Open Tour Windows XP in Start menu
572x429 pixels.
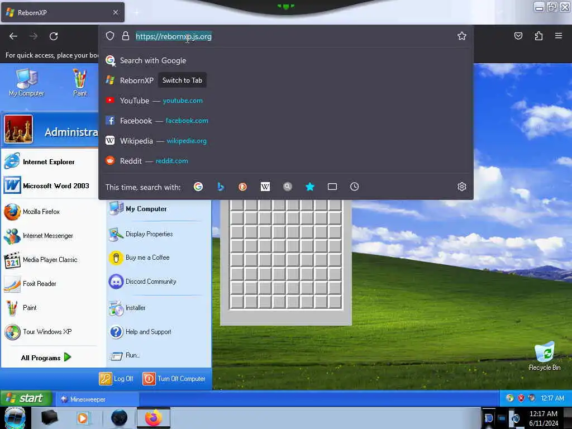click(x=50, y=332)
